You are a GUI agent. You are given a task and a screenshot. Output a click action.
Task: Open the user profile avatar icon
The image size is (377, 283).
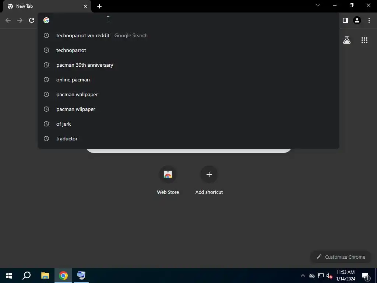click(x=357, y=20)
